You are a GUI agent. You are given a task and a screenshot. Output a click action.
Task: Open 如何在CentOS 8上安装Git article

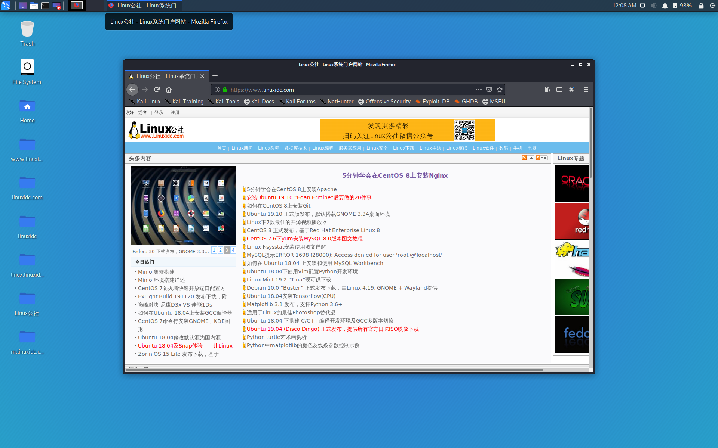[x=279, y=206]
